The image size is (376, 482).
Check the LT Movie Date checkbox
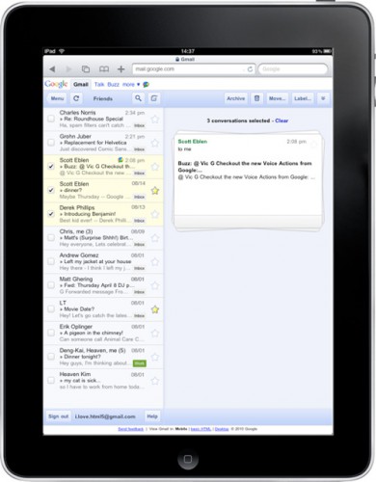point(51,308)
